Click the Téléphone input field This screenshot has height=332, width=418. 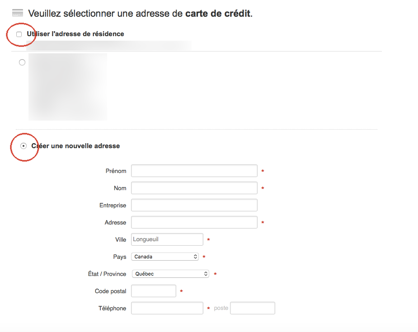point(167,308)
